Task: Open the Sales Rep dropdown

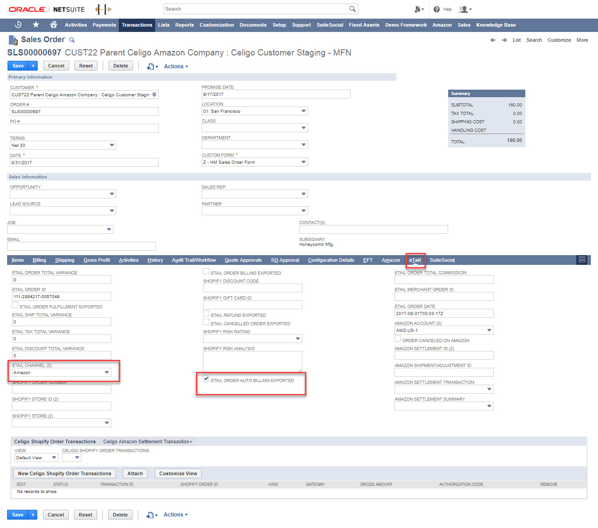Action: point(304,194)
